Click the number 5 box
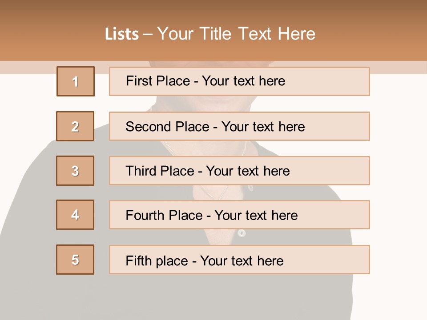This screenshot has width=427, height=320. (75, 260)
